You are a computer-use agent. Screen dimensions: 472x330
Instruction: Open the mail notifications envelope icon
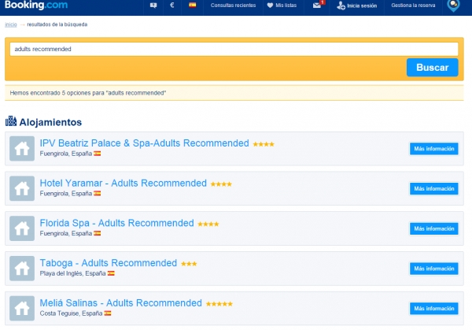(x=317, y=6)
